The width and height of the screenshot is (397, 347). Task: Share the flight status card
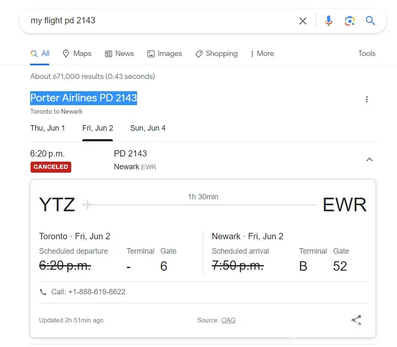(356, 320)
